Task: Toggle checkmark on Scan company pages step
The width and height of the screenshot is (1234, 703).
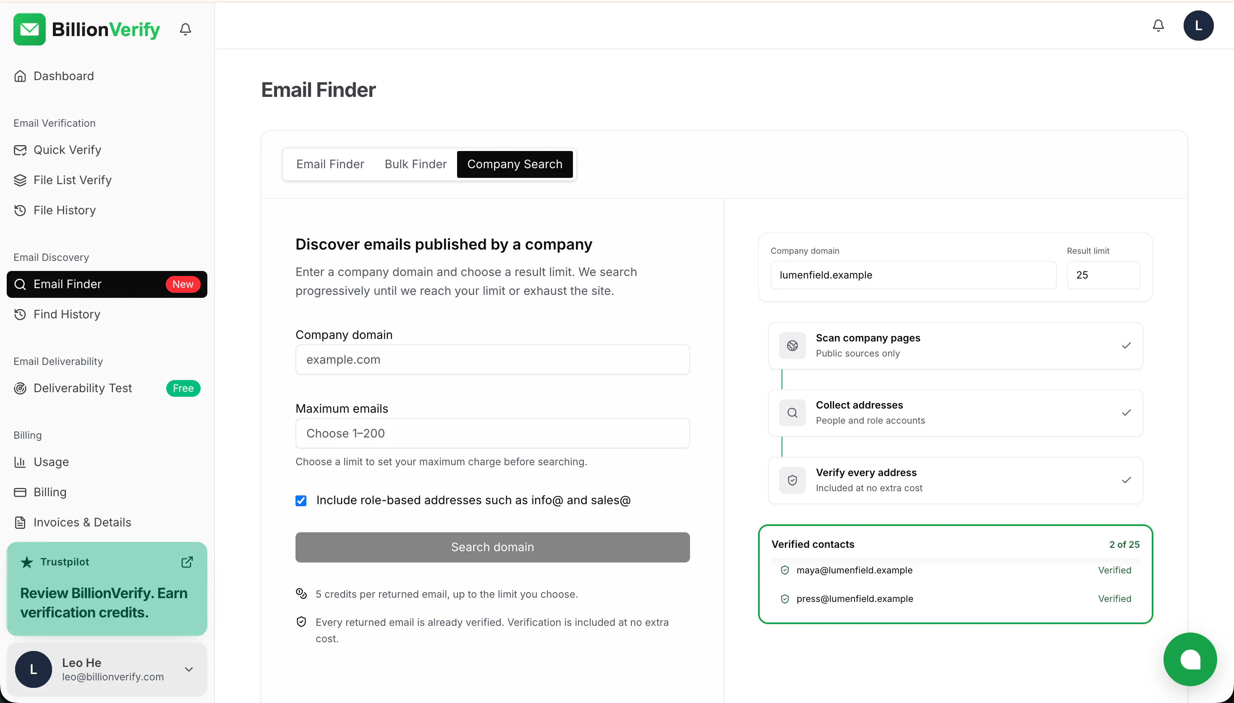Action: point(1126,346)
